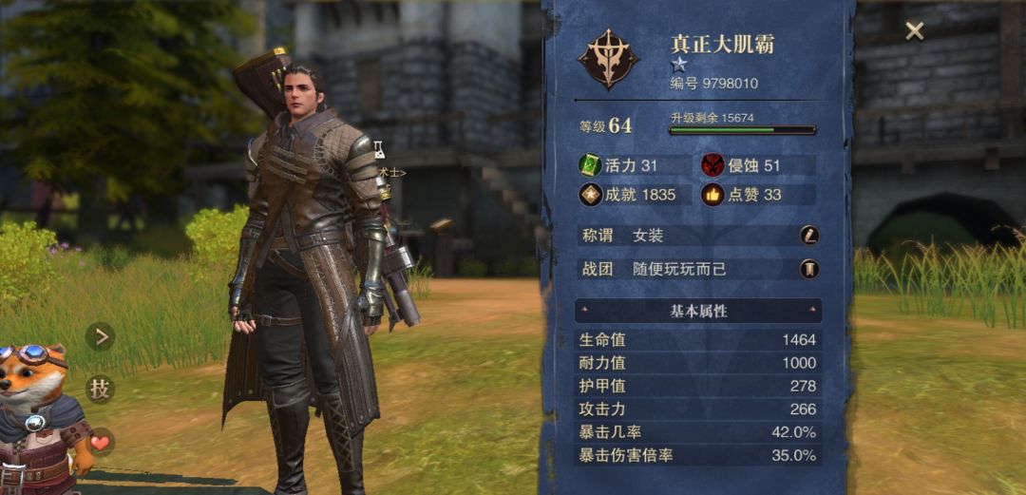Click the level experience progress bar
Screen dimensions: 1026x495
click(x=742, y=130)
